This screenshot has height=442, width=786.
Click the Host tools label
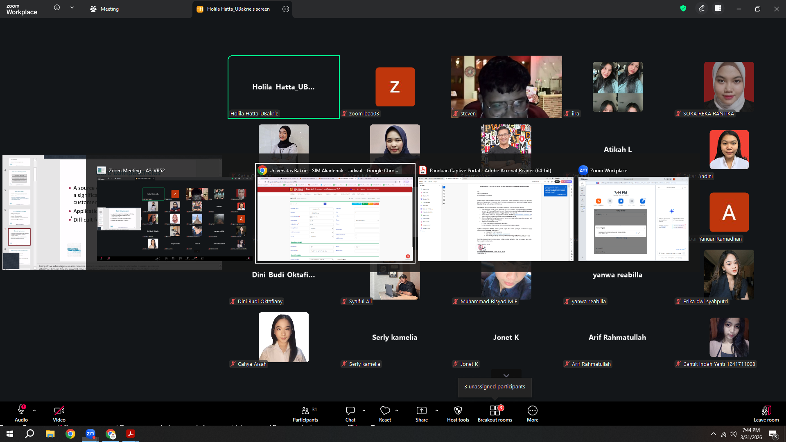coord(458,420)
